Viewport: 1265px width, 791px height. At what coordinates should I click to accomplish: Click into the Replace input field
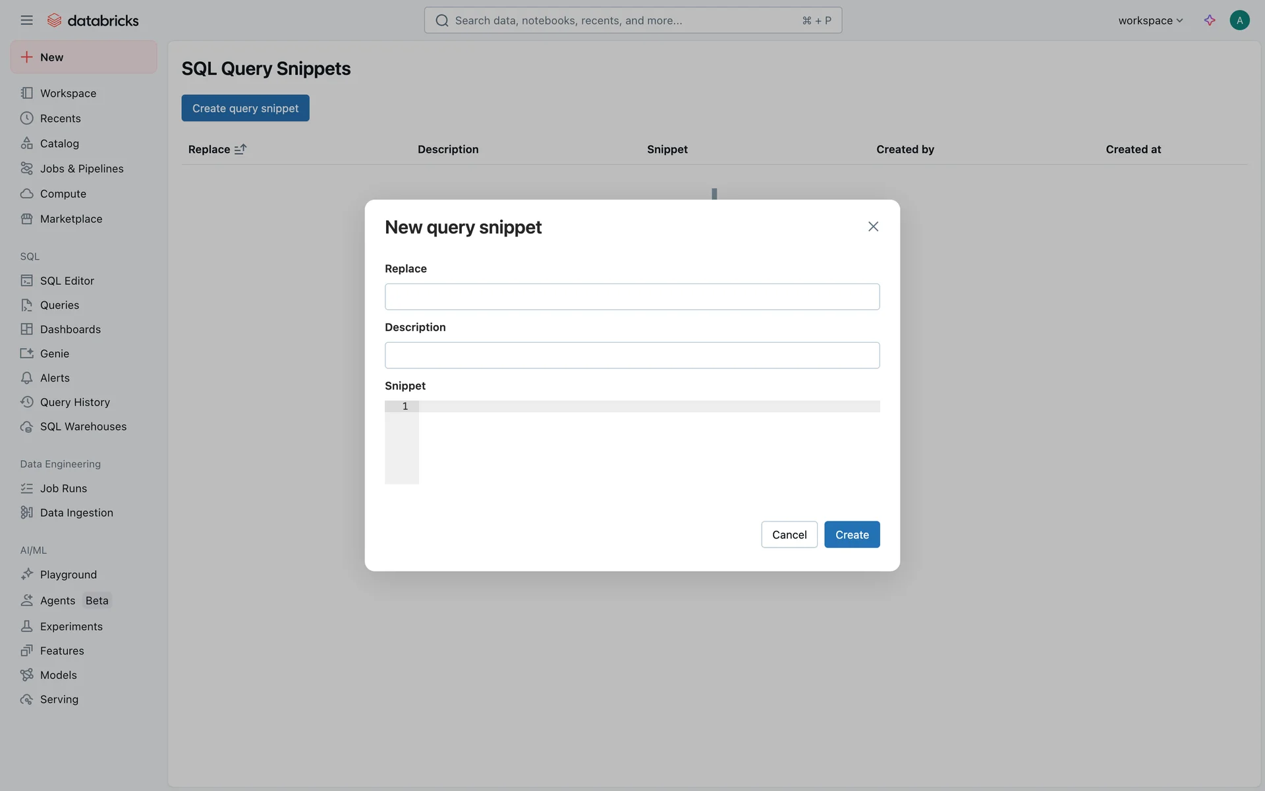(x=632, y=297)
